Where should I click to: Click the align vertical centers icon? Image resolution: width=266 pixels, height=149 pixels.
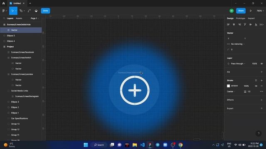[250, 24]
